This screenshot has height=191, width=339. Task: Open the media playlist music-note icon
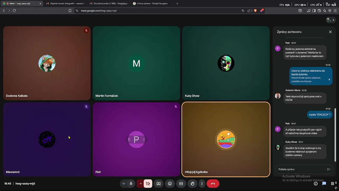pos(309,11)
